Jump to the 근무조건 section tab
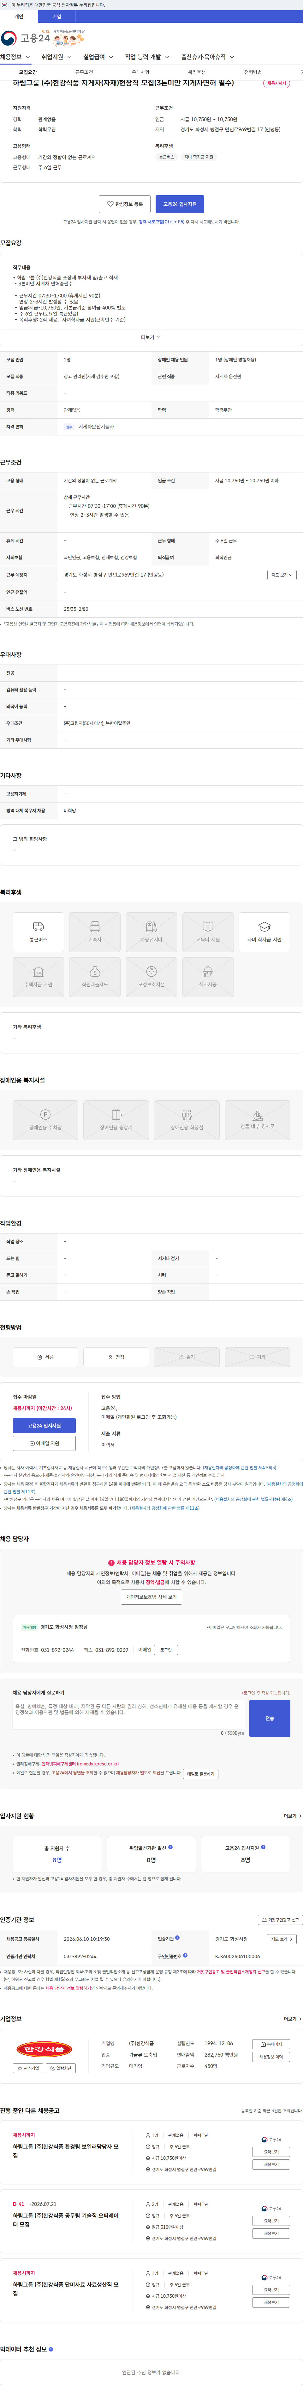Screen dimensions: 303x2386 84,72
